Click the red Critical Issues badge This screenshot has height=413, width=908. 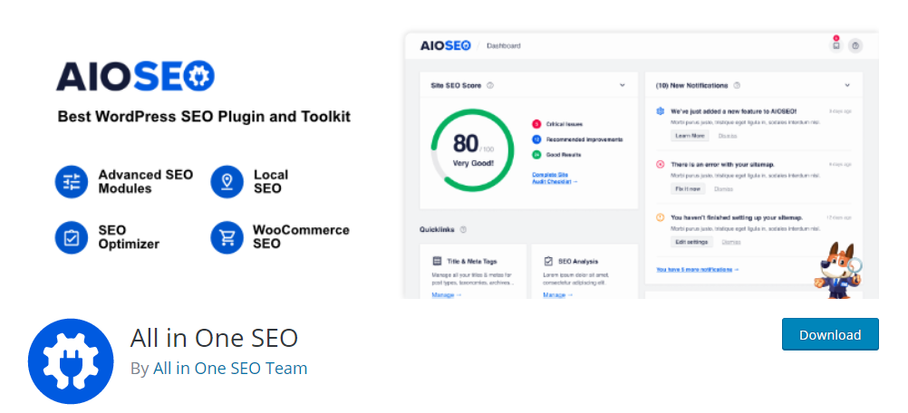536,124
